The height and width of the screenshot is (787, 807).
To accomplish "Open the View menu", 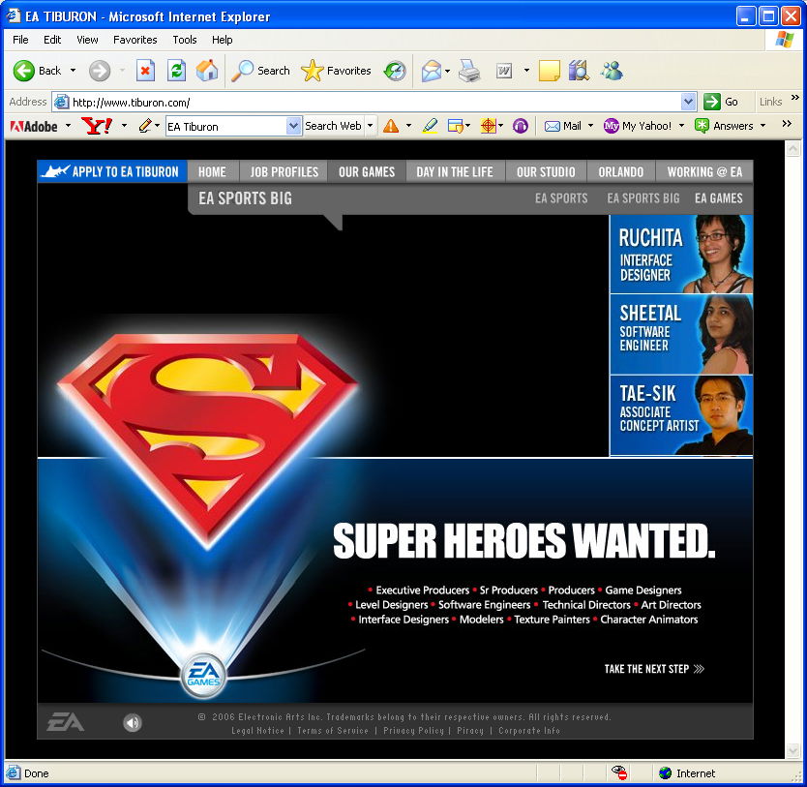I will point(87,40).
